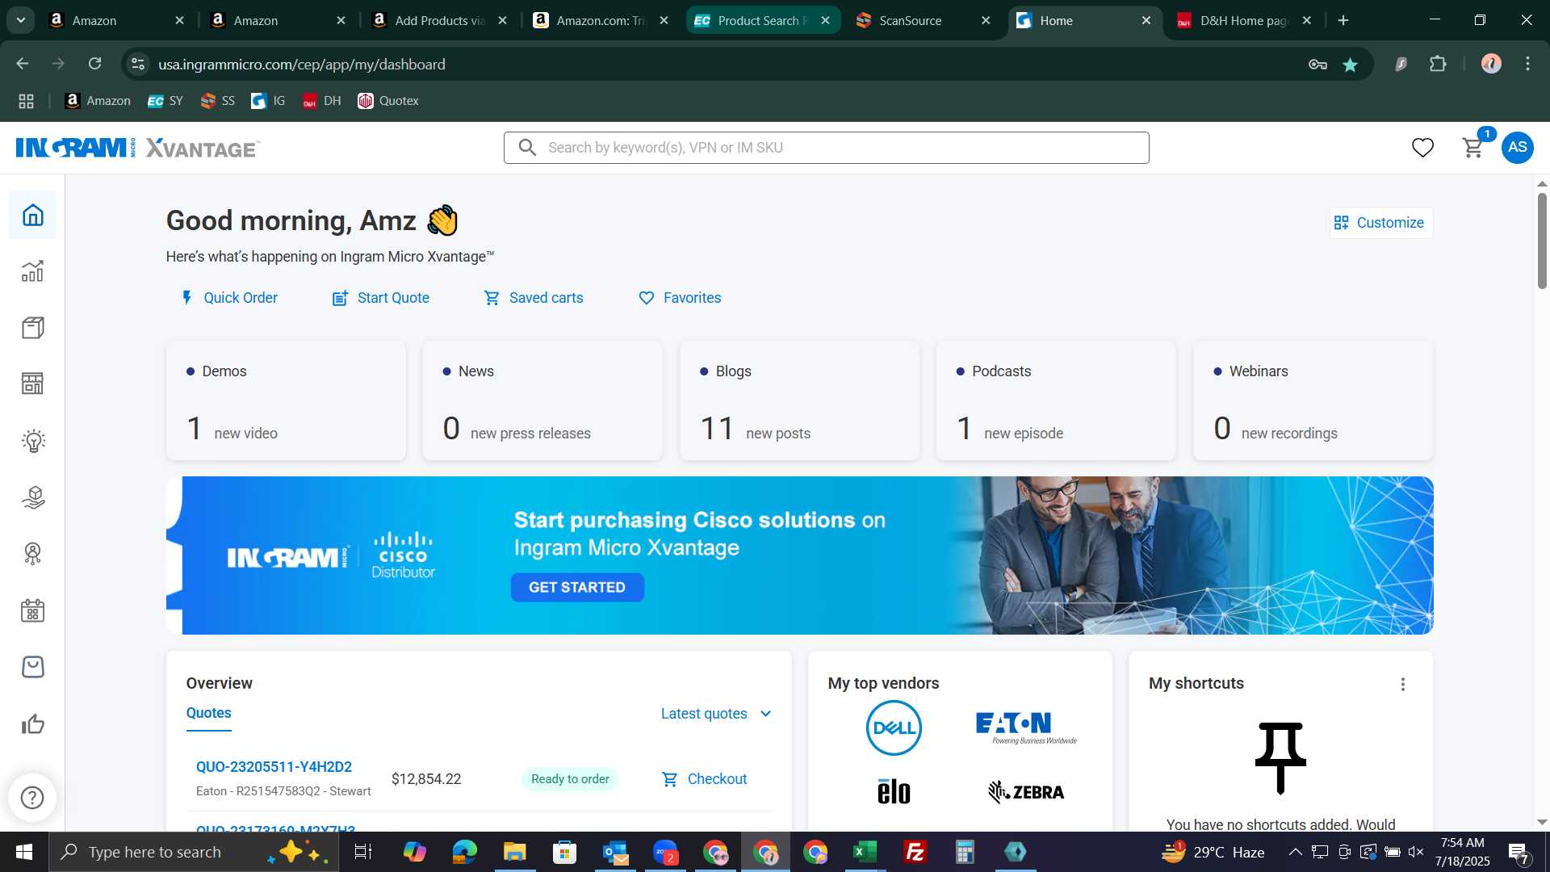Screen dimensions: 1550x872
Task: Open the lightbulb insights sidebar icon
Action: click(x=32, y=441)
